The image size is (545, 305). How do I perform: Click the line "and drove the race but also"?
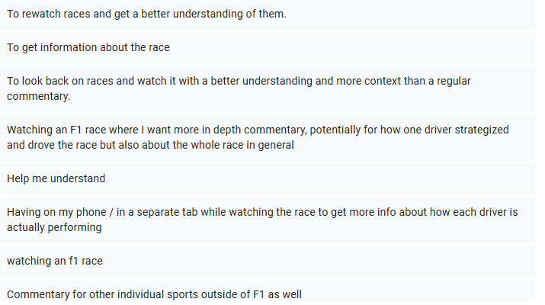click(x=75, y=145)
